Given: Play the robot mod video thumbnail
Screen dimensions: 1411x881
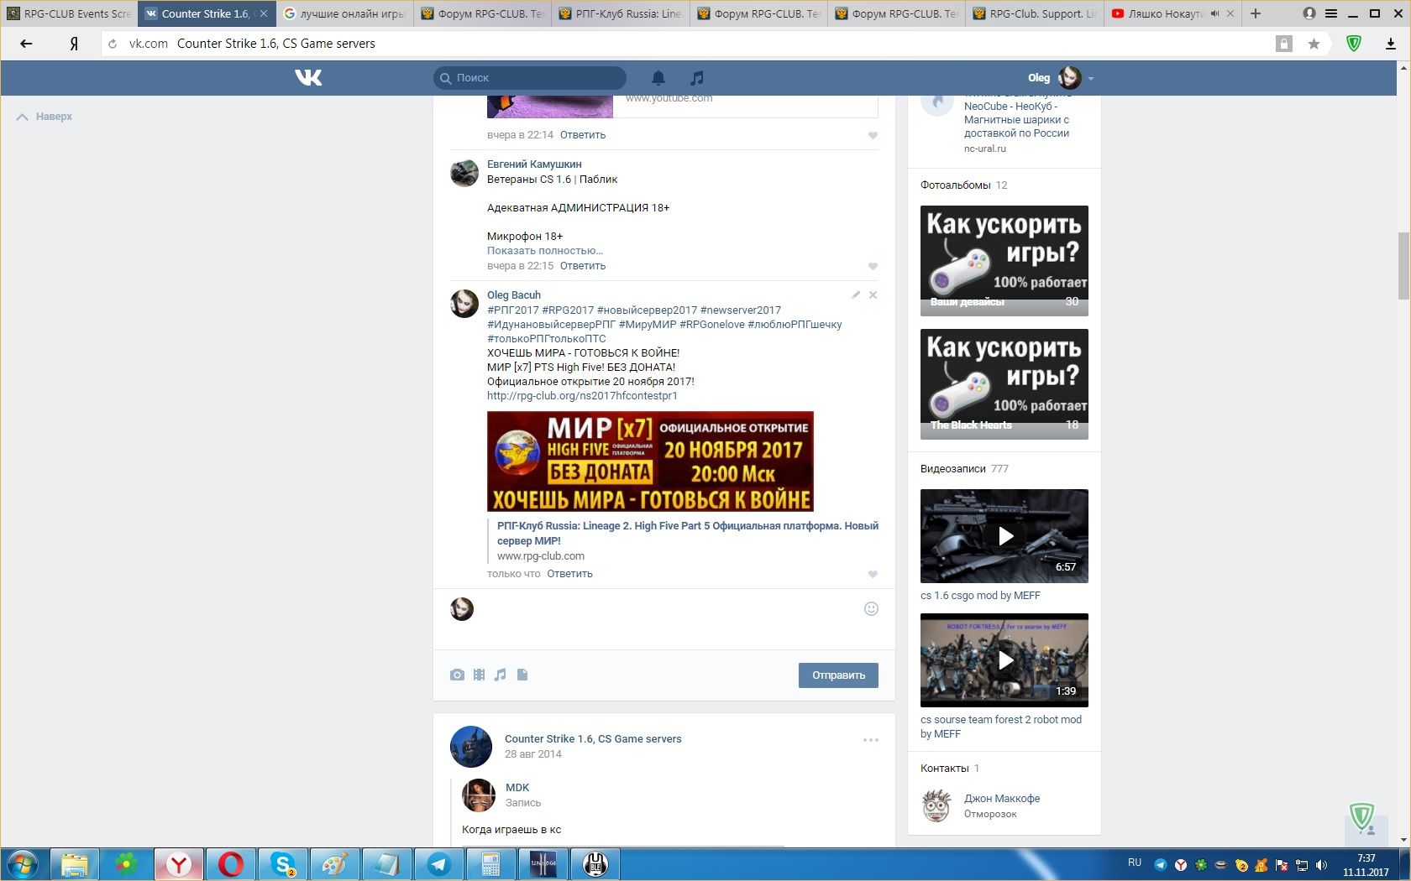Looking at the screenshot, I should tap(1004, 660).
